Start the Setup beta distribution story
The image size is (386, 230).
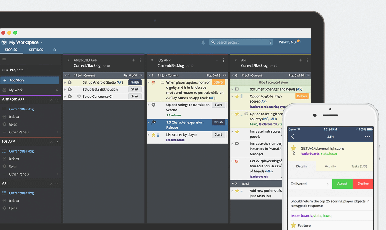pos(135,89)
